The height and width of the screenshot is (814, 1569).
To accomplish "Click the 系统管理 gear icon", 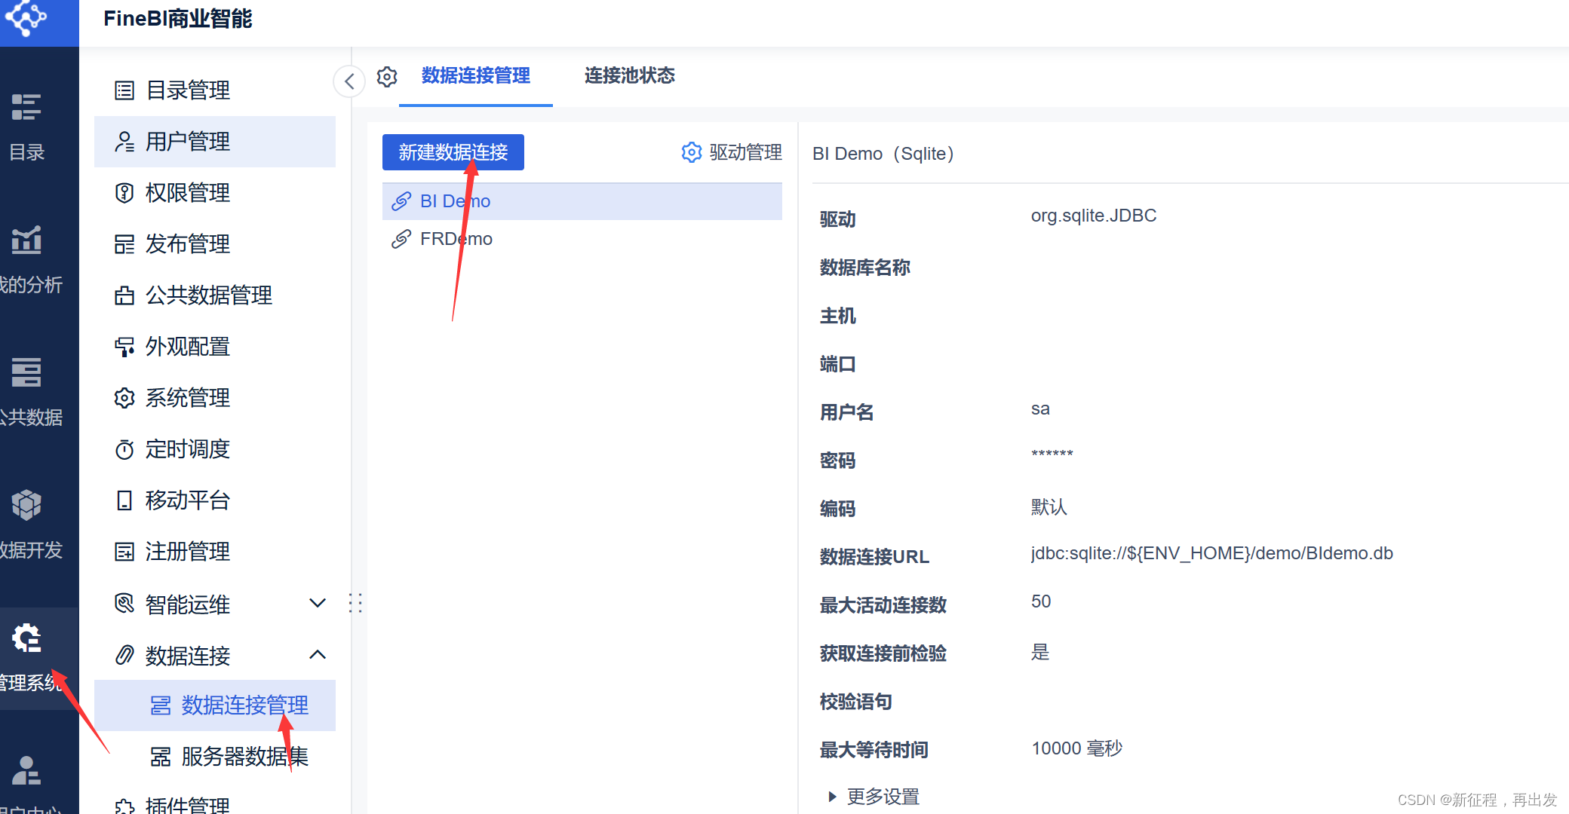I will tap(124, 398).
